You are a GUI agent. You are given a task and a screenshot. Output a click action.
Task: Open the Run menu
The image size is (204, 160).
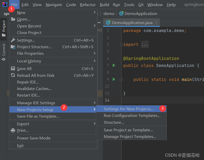pyautogui.click(x=116, y=5)
